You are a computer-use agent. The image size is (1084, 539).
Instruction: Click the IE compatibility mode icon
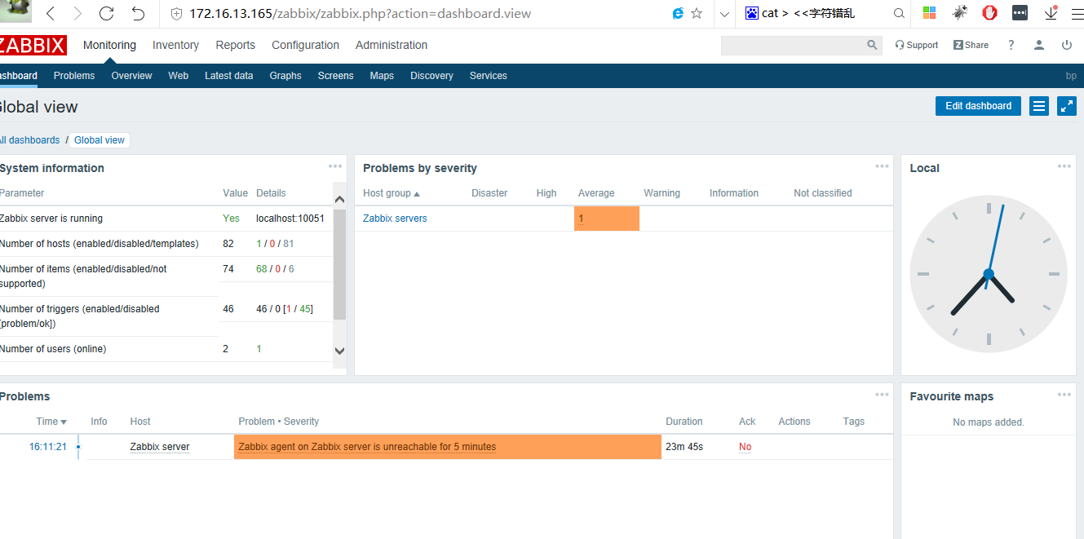678,13
